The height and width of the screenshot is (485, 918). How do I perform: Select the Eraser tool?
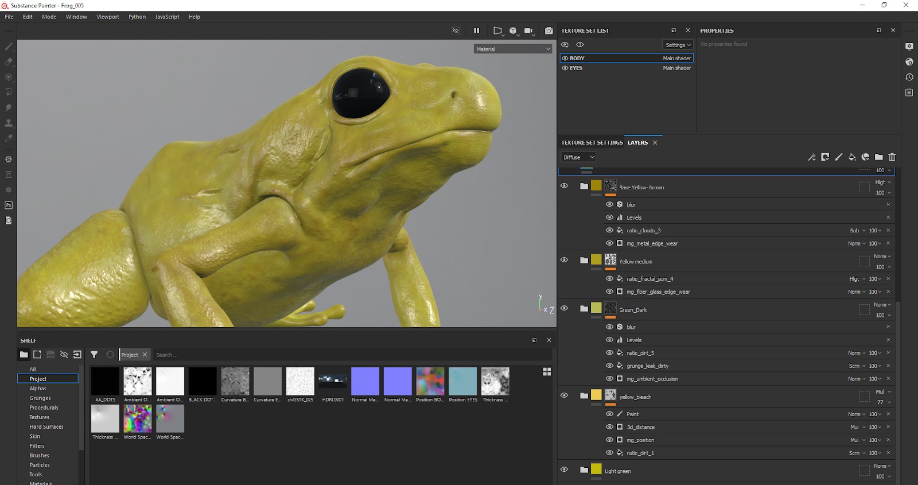[x=9, y=62]
